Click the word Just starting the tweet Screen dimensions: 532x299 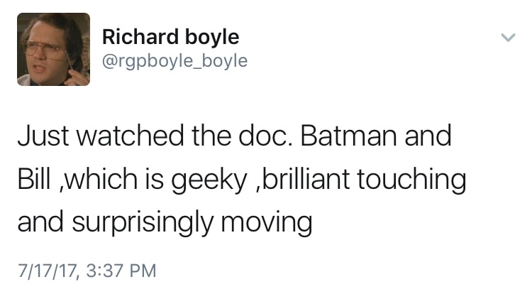point(43,136)
